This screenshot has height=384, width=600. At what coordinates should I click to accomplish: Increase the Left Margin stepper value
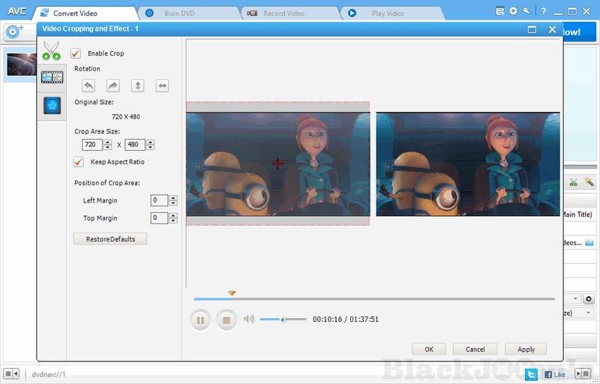(x=173, y=198)
